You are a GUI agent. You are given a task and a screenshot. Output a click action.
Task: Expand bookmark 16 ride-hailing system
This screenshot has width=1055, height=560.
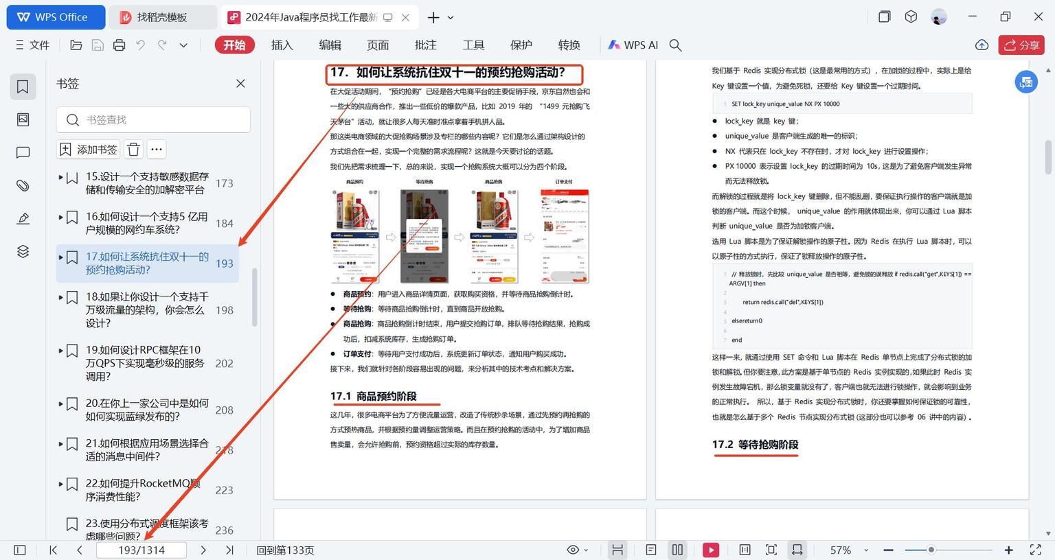pyautogui.click(x=60, y=217)
